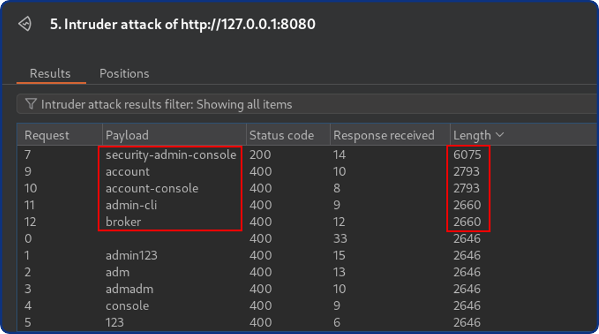Image resolution: width=599 pixels, height=334 pixels.
Task: Select the account-console payload row
Action: tap(152, 188)
